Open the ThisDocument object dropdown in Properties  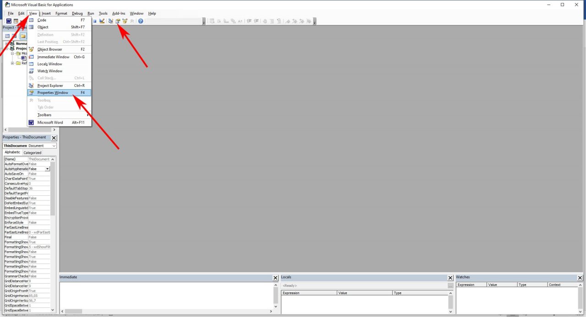coord(54,146)
